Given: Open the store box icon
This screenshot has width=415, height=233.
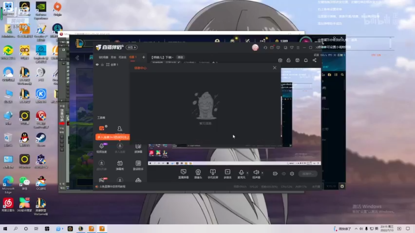Looking at the screenshot, I should [x=297, y=60].
